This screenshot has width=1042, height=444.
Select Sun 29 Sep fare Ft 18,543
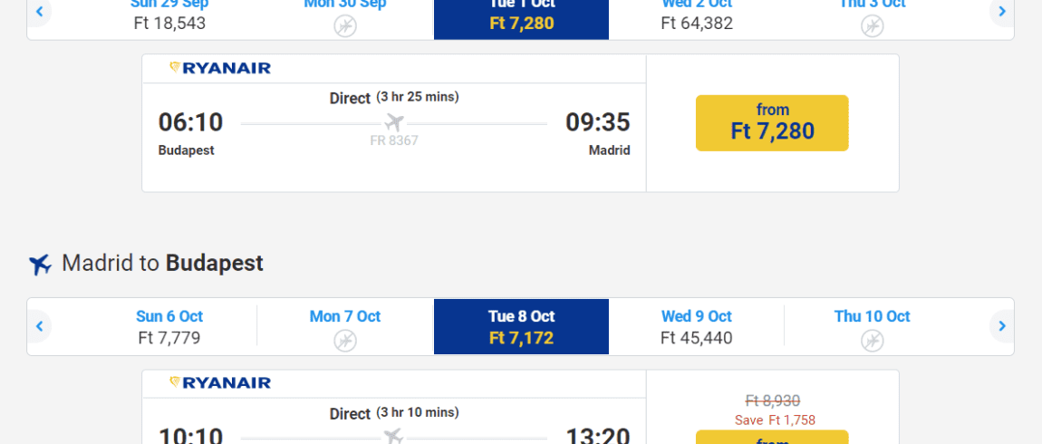(x=169, y=14)
